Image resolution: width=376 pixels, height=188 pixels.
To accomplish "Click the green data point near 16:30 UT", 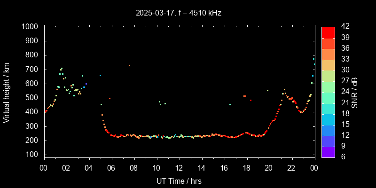I will (230, 104).
